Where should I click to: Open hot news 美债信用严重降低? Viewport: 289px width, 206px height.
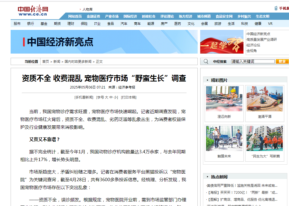coord(242,186)
